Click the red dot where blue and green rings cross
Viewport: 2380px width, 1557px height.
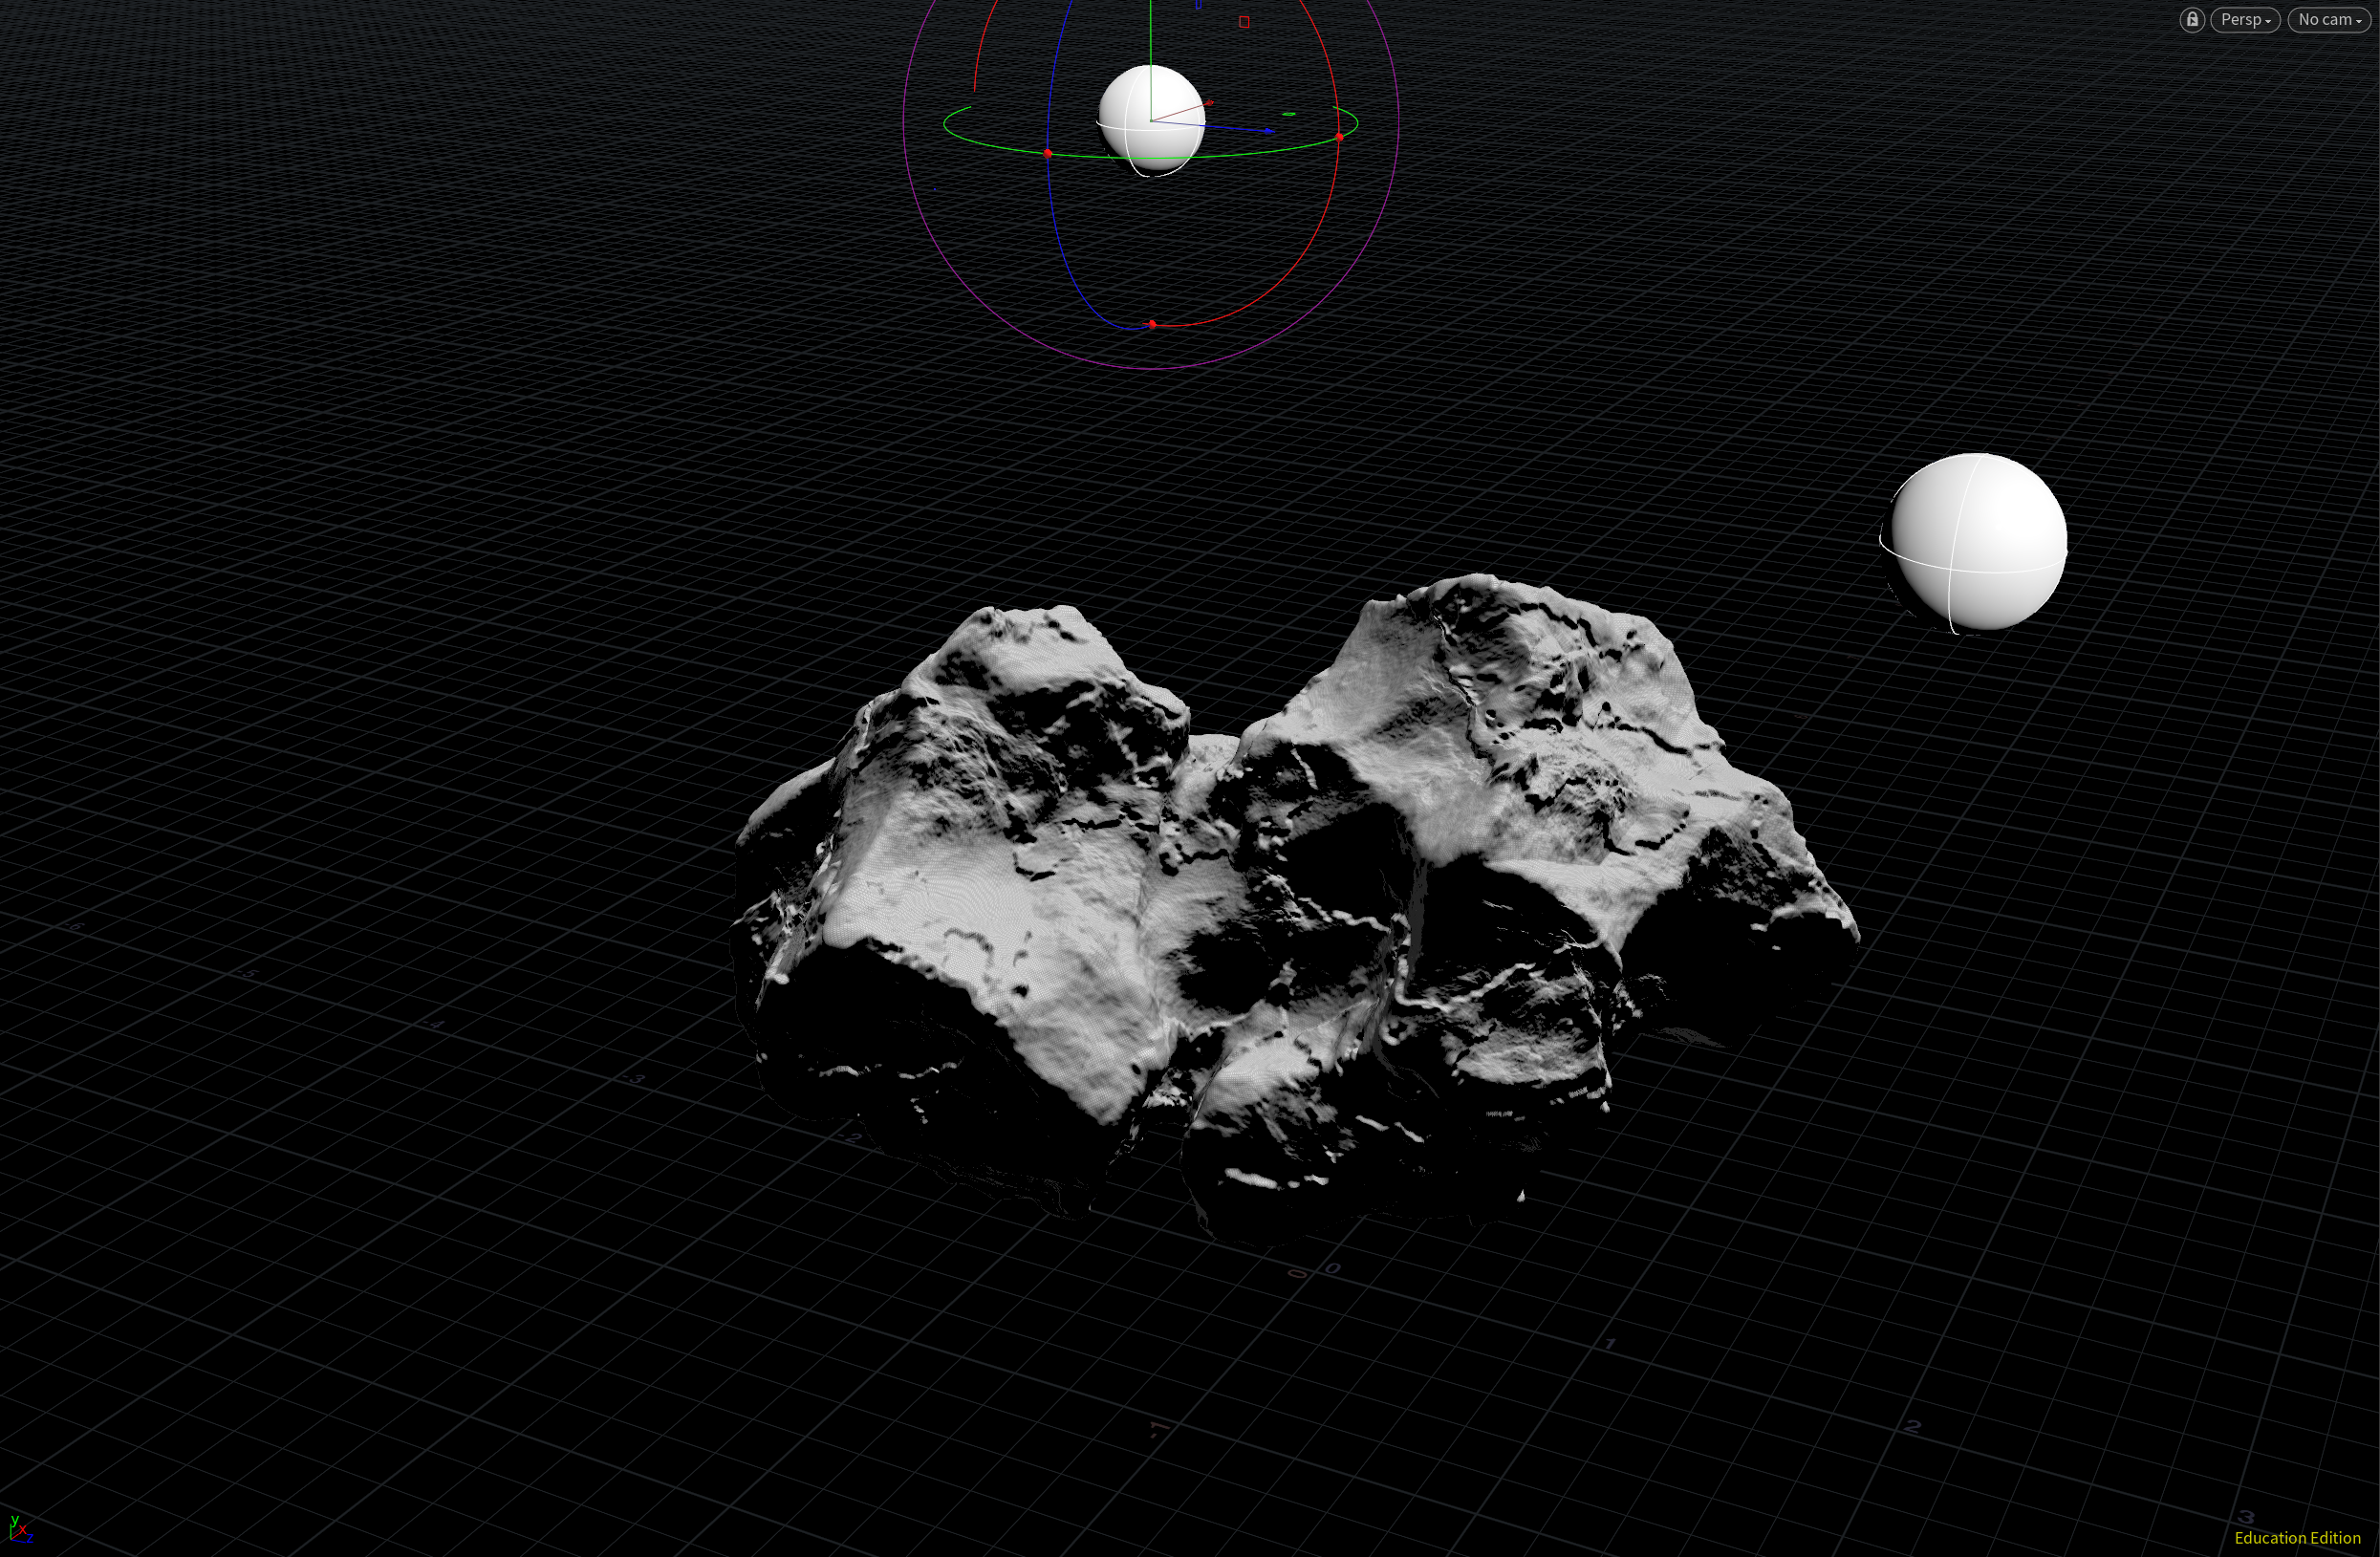click(x=1048, y=153)
